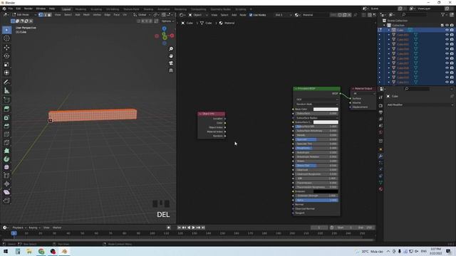456x256 pixels.
Task: Toggle the camera view icon
Action: click(171, 63)
